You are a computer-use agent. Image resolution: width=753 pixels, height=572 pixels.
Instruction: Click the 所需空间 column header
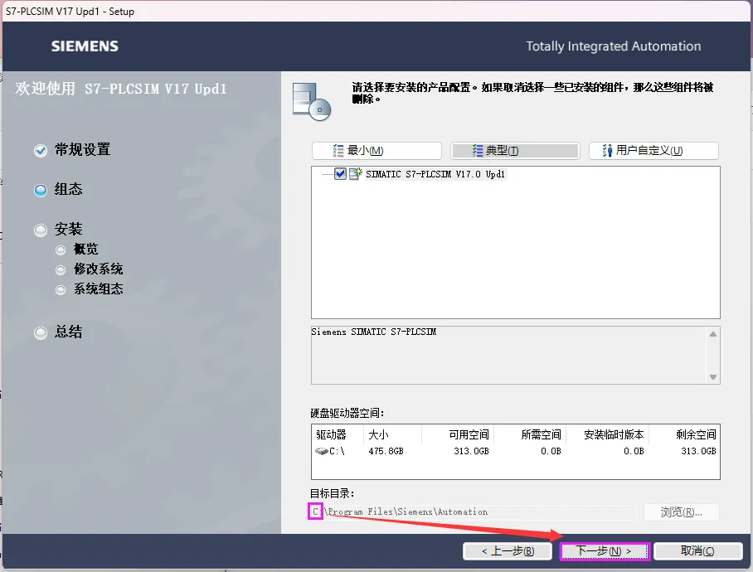(x=530, y=434)
